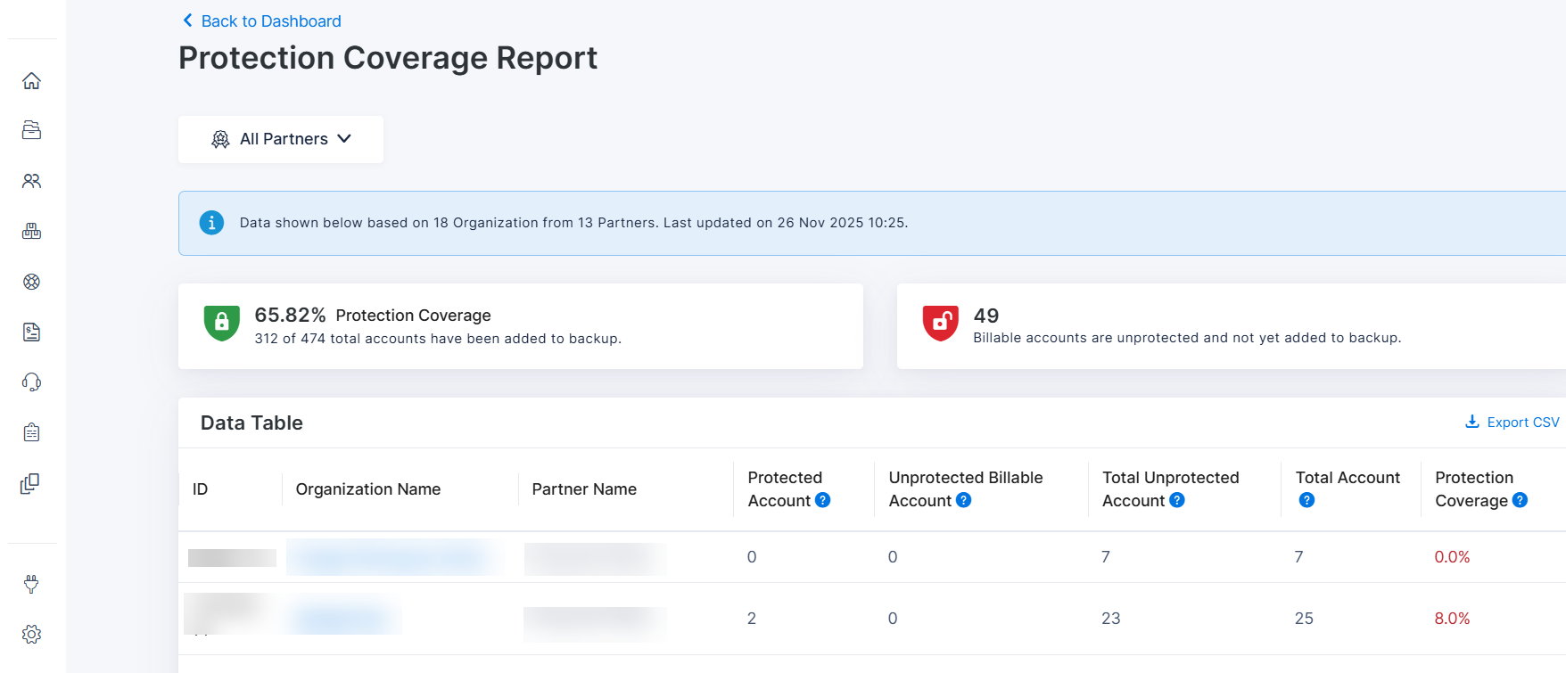The height and width of the screenshot is (673, 1566).
Task: Open the blurred organization link in second row
Action: pyautogui.click(x=343, y=618)
